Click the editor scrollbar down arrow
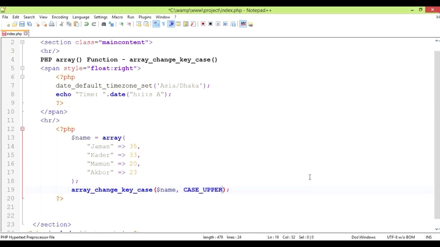440x247 pixels. pyautogui.click(x=437, y=229)
